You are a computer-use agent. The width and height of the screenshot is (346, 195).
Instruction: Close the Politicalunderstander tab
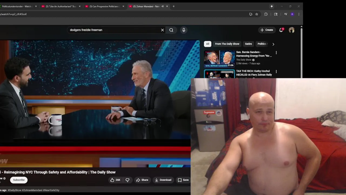click(x=36, y=6)
